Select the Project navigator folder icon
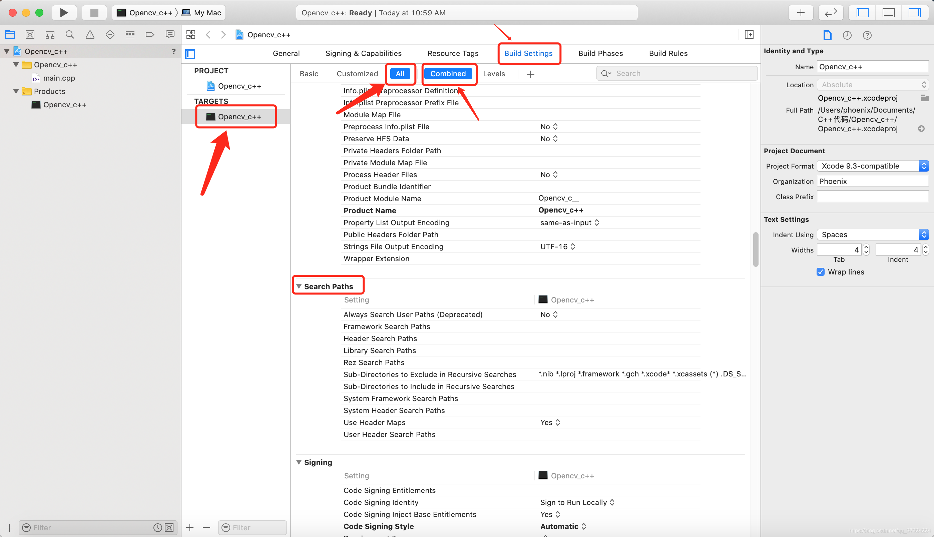The image size is (934, 537). tap(10, 35)
